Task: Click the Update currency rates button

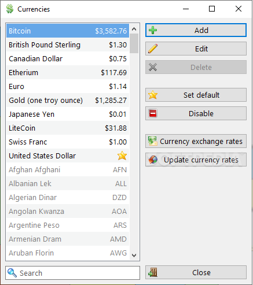Action: pyautogui.click(x=196, y=160)
